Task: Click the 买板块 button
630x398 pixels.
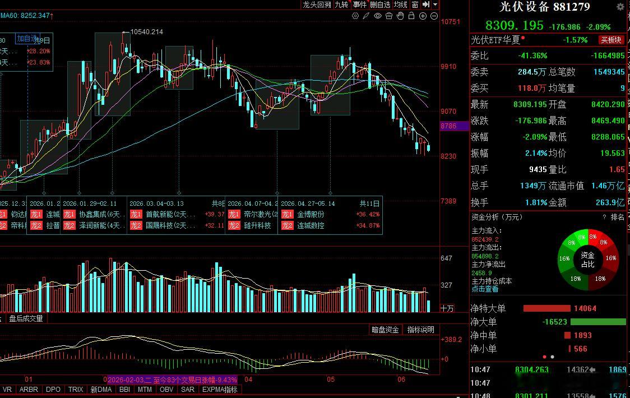Action: coord(611,40)
